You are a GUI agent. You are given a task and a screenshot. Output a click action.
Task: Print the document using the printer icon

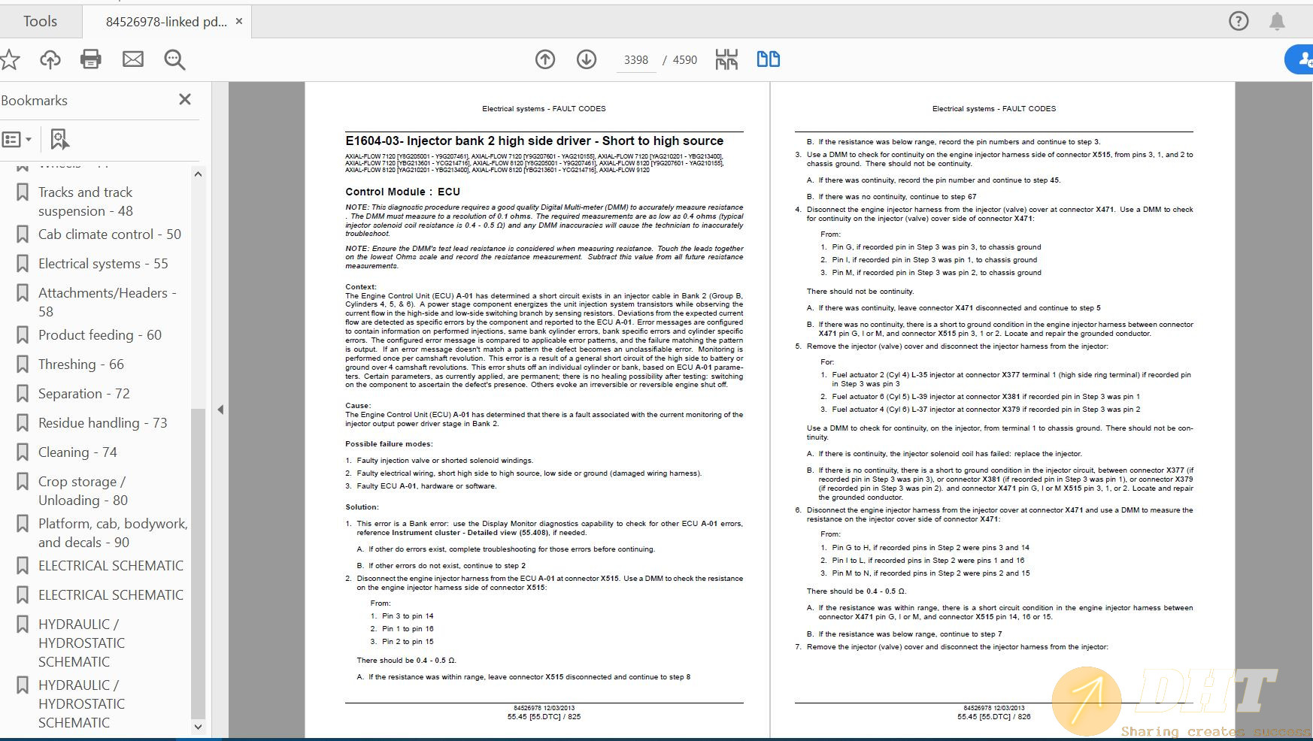click(91, 59)
